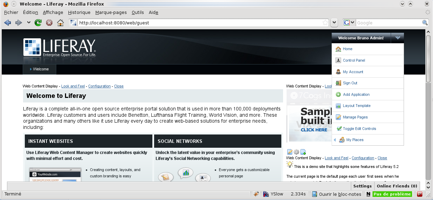Open the Aide menu

(153, 12)
